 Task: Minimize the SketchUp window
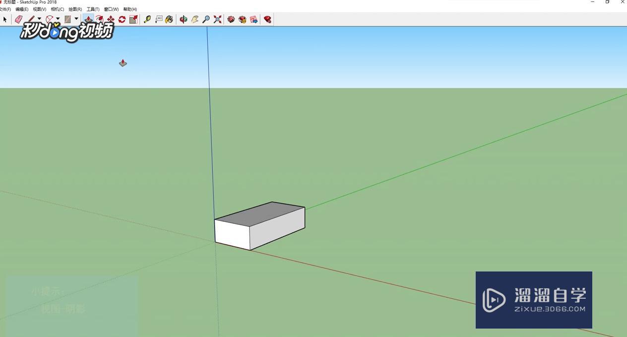593,2
